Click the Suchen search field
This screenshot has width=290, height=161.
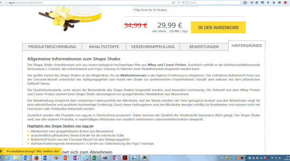point(213,3)
